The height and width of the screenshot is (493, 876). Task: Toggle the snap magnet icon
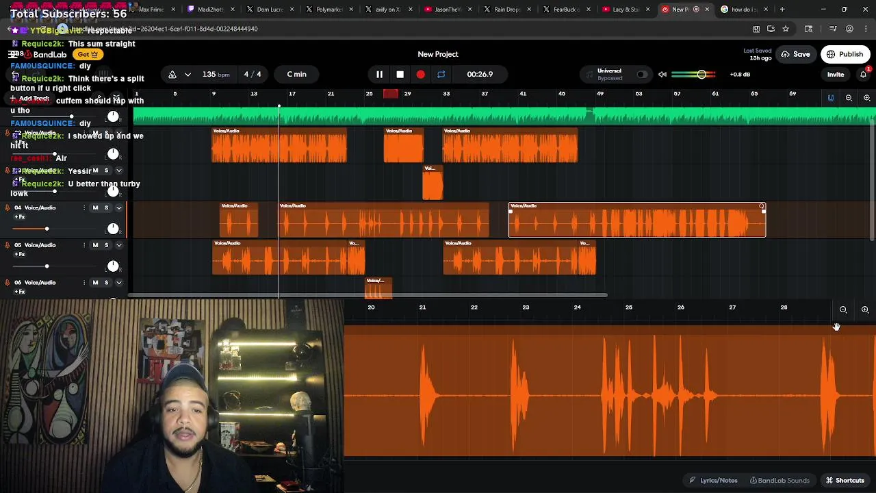coord(831,98)
